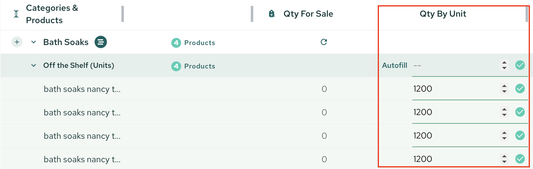The width and height of the screenshot is (533, 169).
Task: Click the refresh icon in Bath Soaks row
Action: (324, 42)
